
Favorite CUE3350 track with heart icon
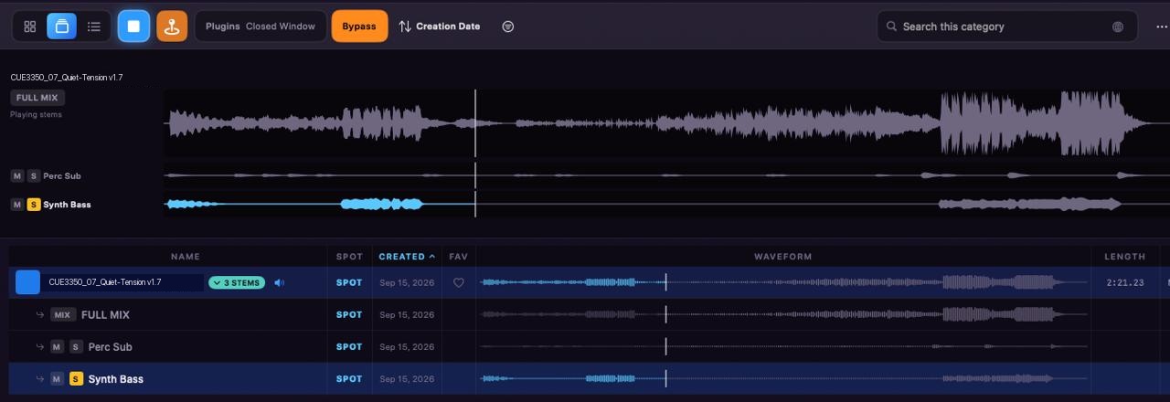pos(459,282)
